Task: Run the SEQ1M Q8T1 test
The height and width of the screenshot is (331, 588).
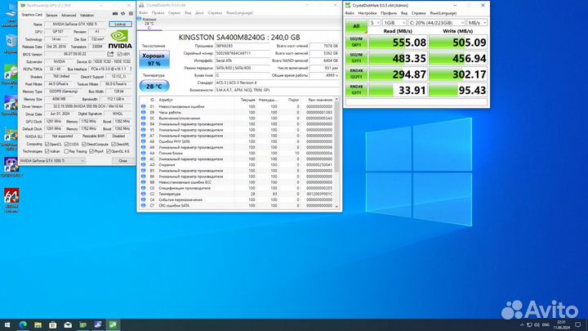Action: (x=356, y=42)
